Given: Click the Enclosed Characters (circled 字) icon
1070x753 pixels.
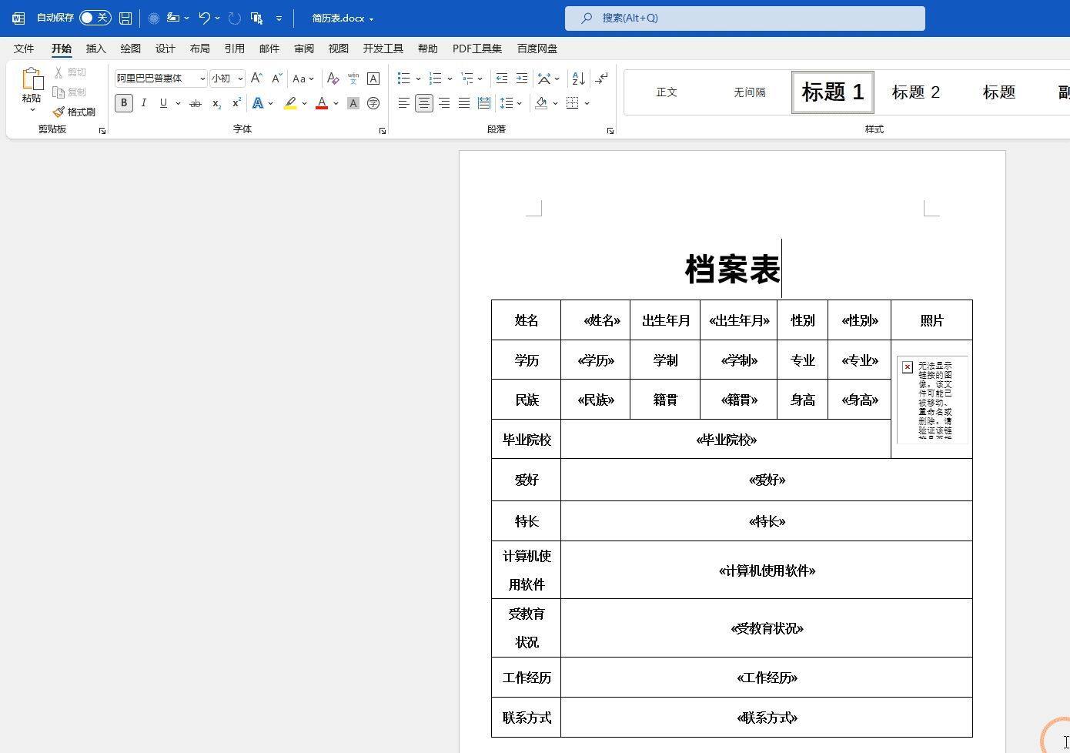Looking at the screenshot, I should click(373, 103).
